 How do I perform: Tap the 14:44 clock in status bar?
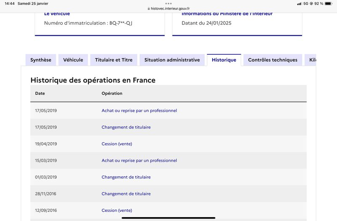pyautogui.click(x=10, y=3)
